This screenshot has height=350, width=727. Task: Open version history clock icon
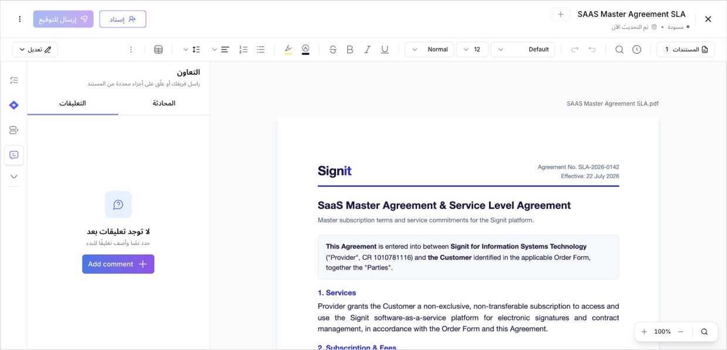[637, 50]
